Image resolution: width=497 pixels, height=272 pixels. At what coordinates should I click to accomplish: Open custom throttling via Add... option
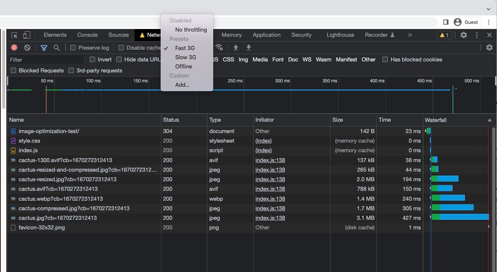point(182,85)
